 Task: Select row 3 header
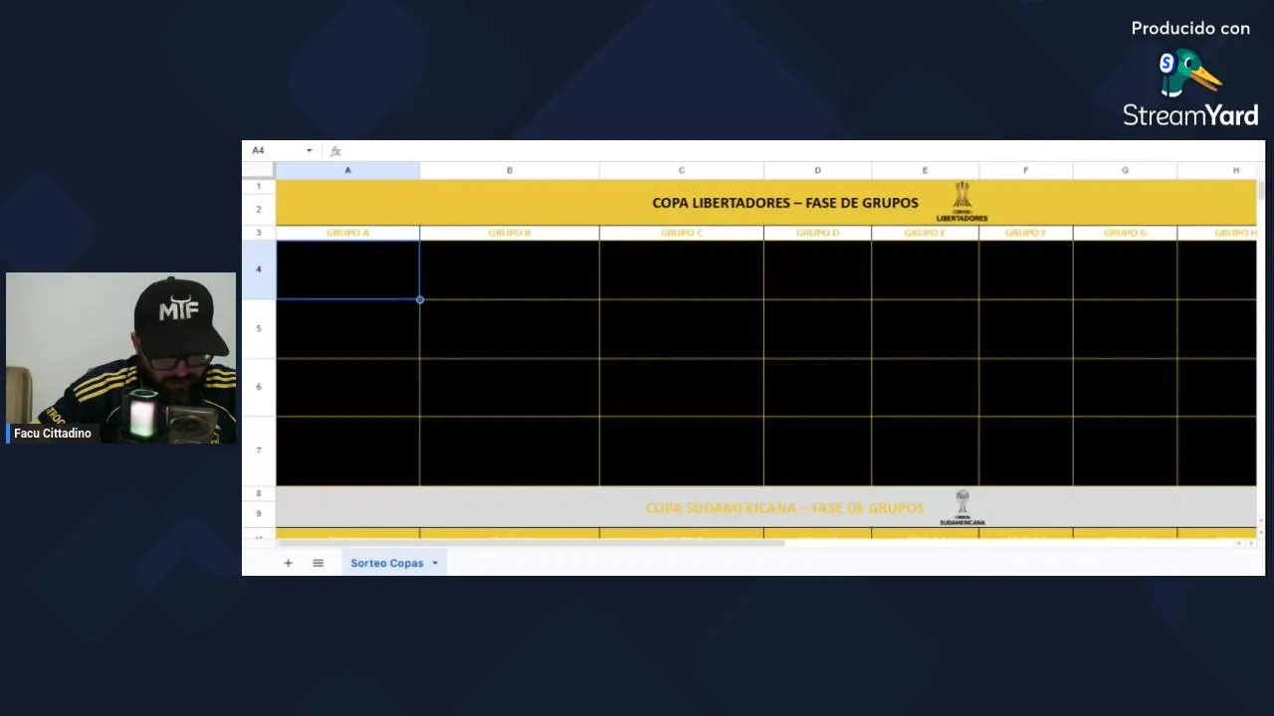click(x=259, y=233)
